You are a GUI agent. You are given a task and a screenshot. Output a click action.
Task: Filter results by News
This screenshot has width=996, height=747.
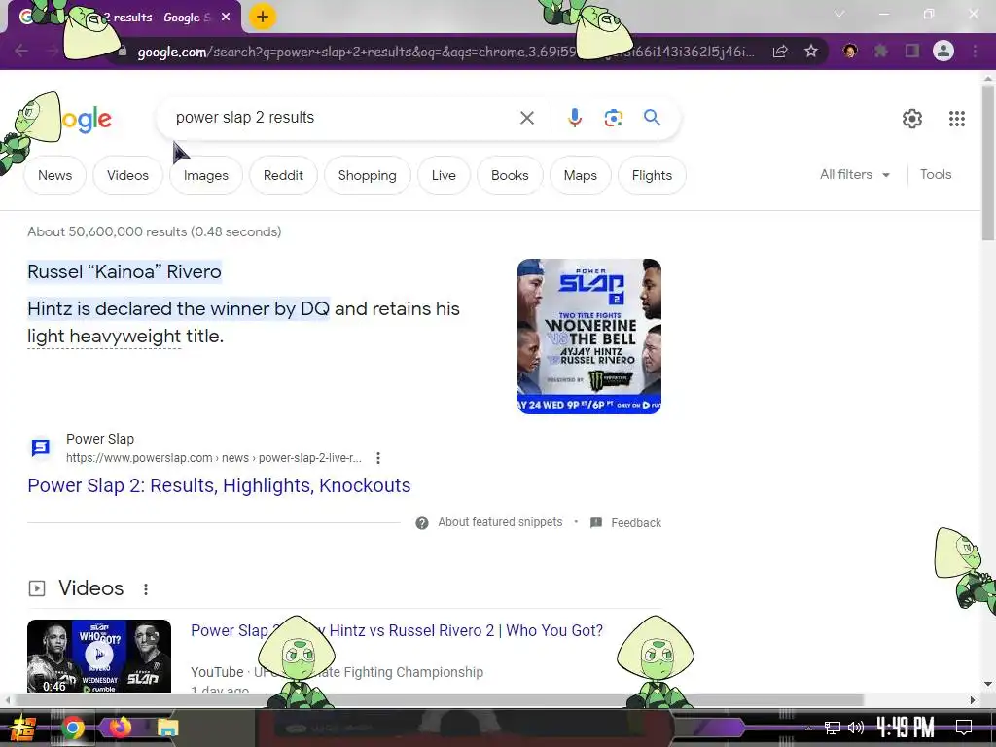click(55, 175)
